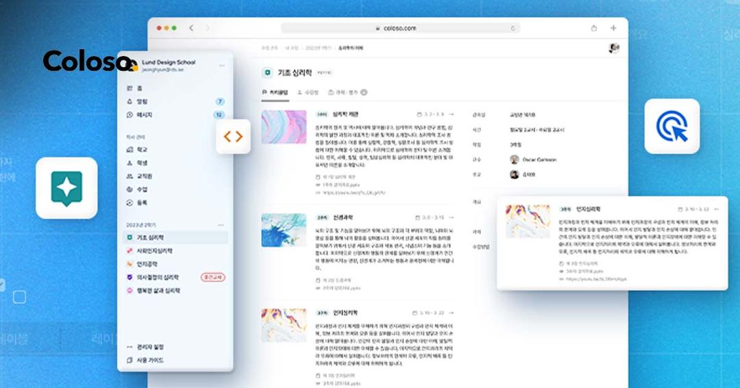The height and width of the screenshot is (388, 740).
Task: Open the 인지심리학 lesson thumbnail in main list
Action: [x=284, y=325]
